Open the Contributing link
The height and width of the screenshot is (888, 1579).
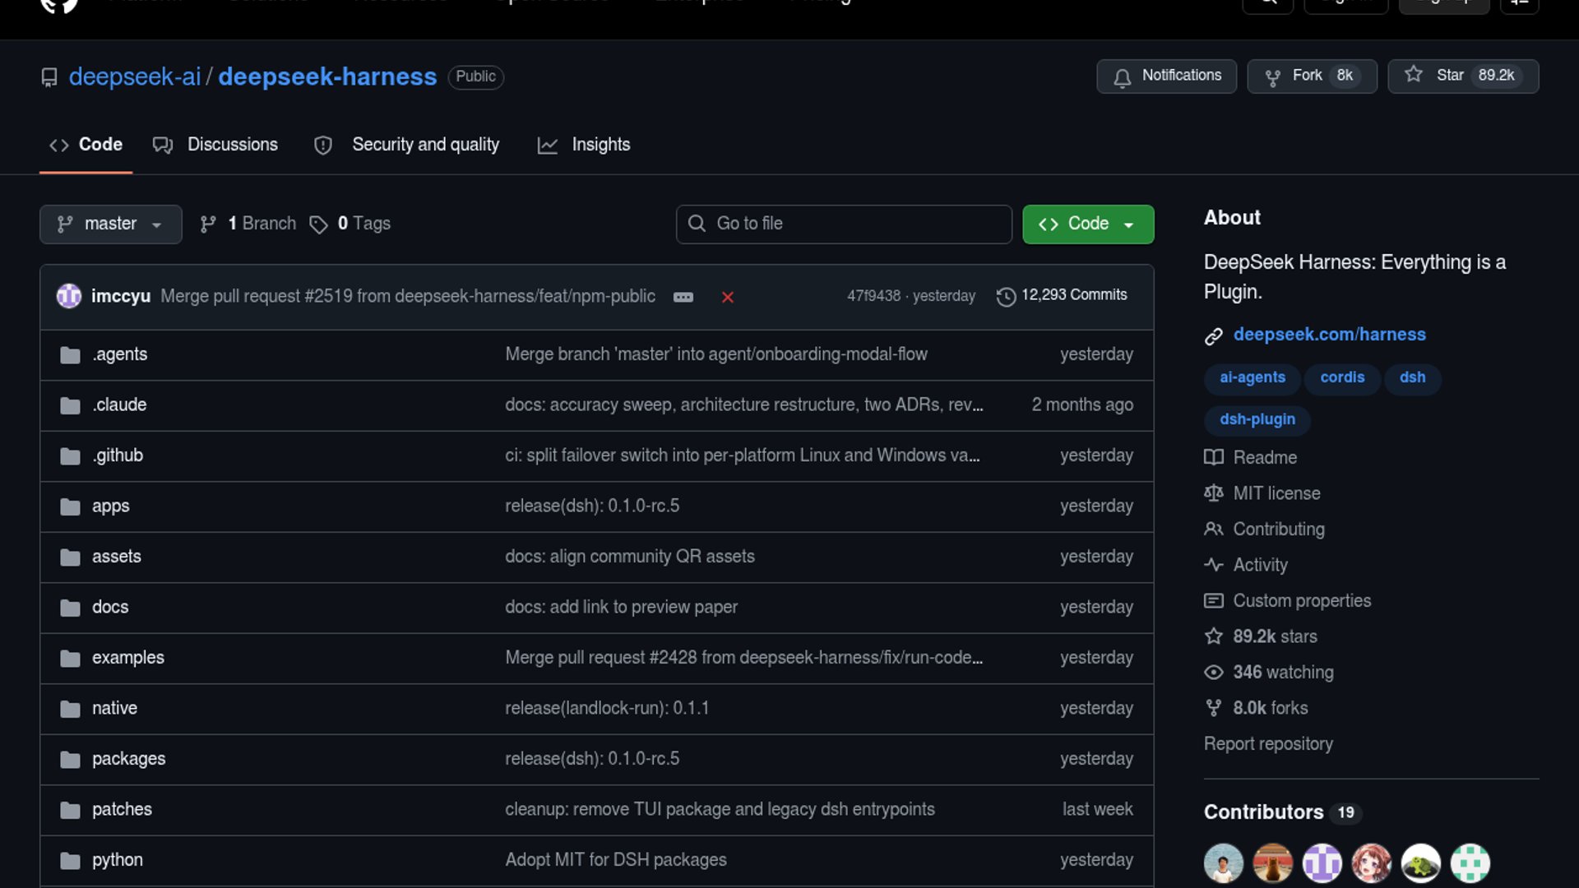(1264, 530)
